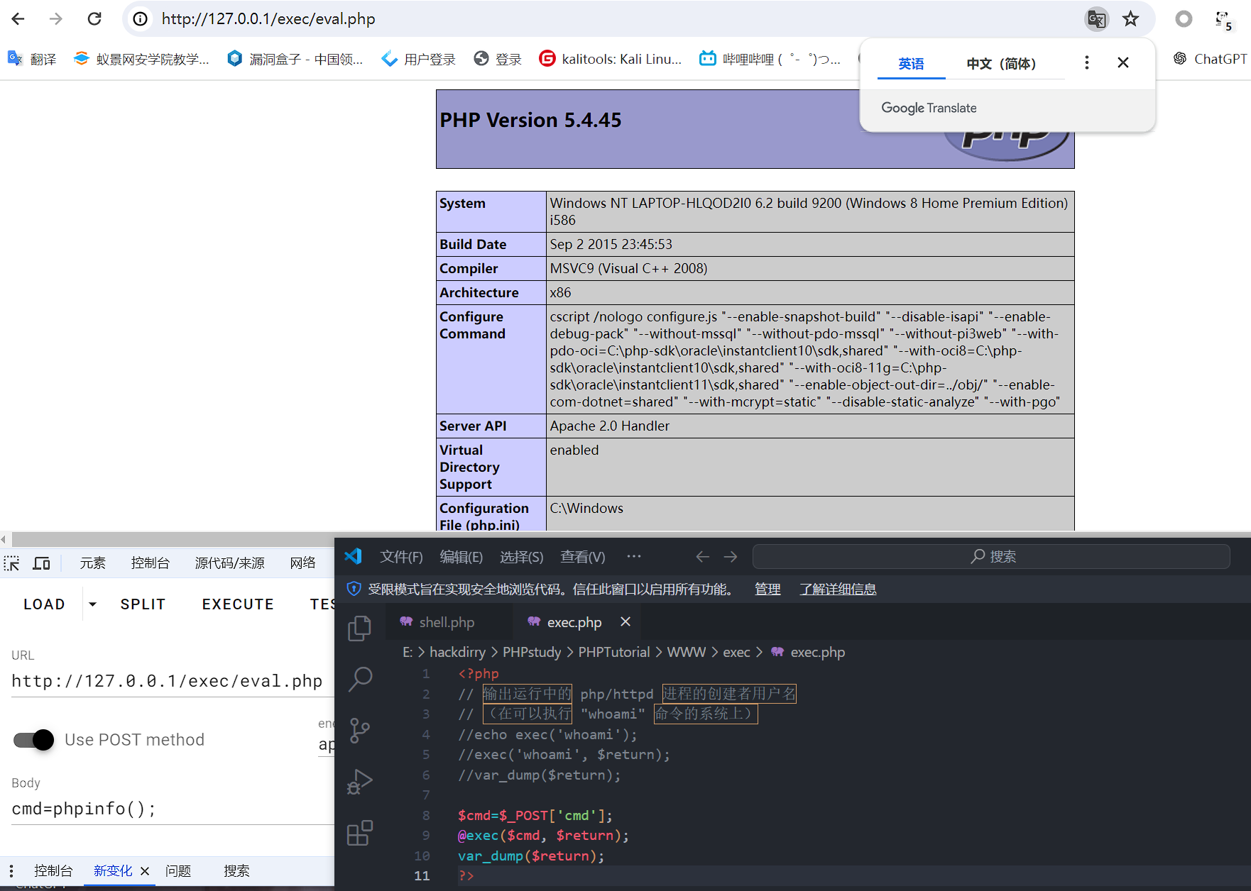Image resolution: width=1251 pixels, height=891 pixels.
Task: Switch to DevTools 控制台 tab
Action: click(x=151, y=563)
